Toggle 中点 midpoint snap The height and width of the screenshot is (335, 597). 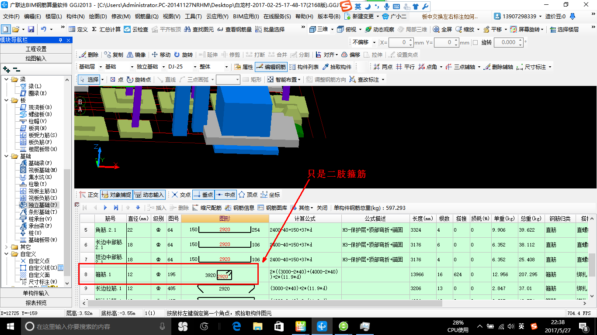click(x=225, y=195)
